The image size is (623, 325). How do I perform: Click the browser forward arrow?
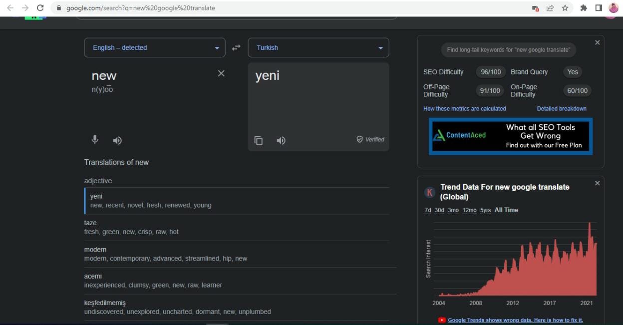[x=25, y=8]
